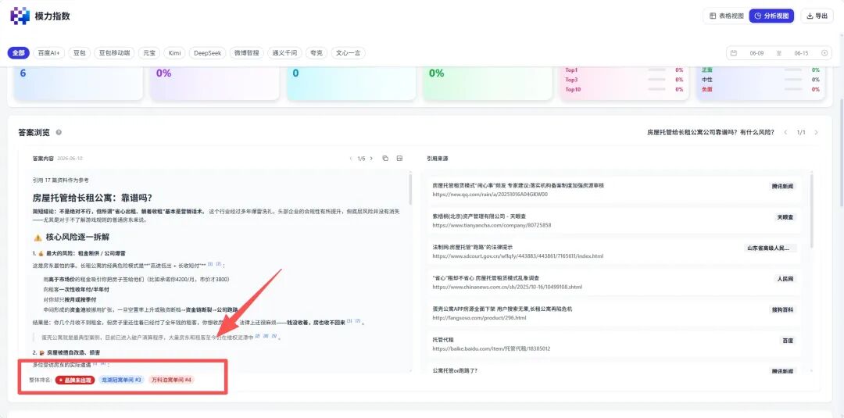Viewport: 844px width, 418px height.
Task: Click the answer content panel scrollbar
Action: pos(411,189)
